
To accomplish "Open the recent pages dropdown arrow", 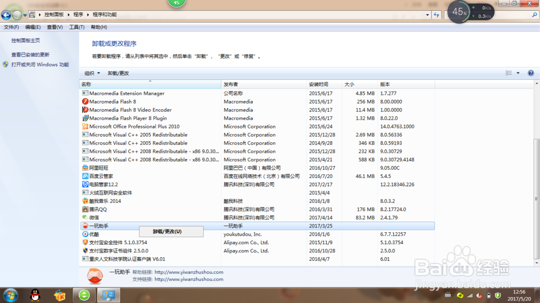I will [x=25, y=15].
